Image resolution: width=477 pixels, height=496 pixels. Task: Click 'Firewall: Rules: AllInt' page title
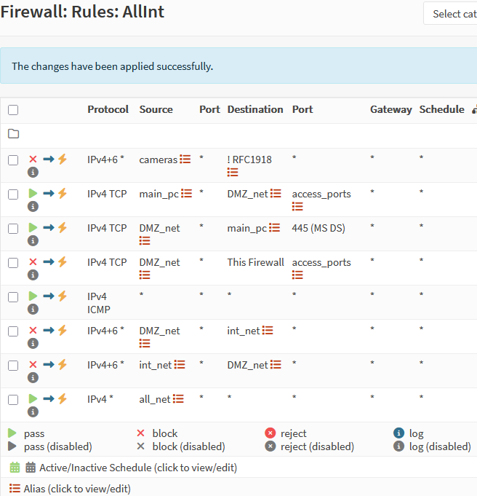coord(82,12)
